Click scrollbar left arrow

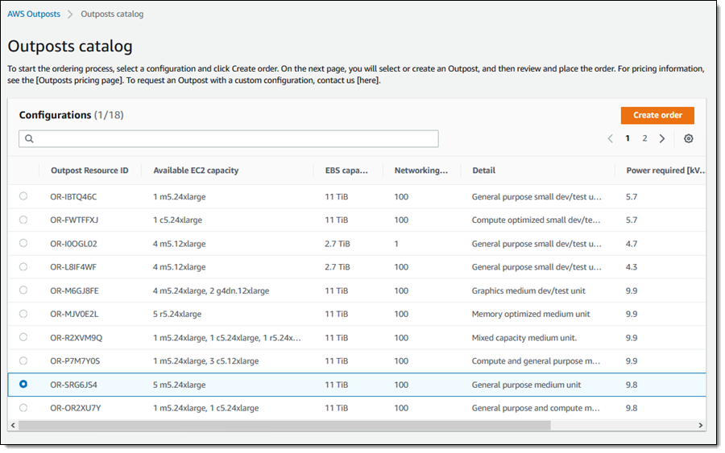coord(13,426)
